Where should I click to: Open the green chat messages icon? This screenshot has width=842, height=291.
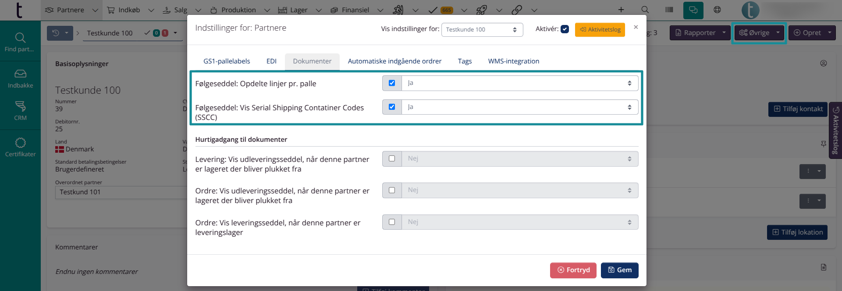(693, 10)
